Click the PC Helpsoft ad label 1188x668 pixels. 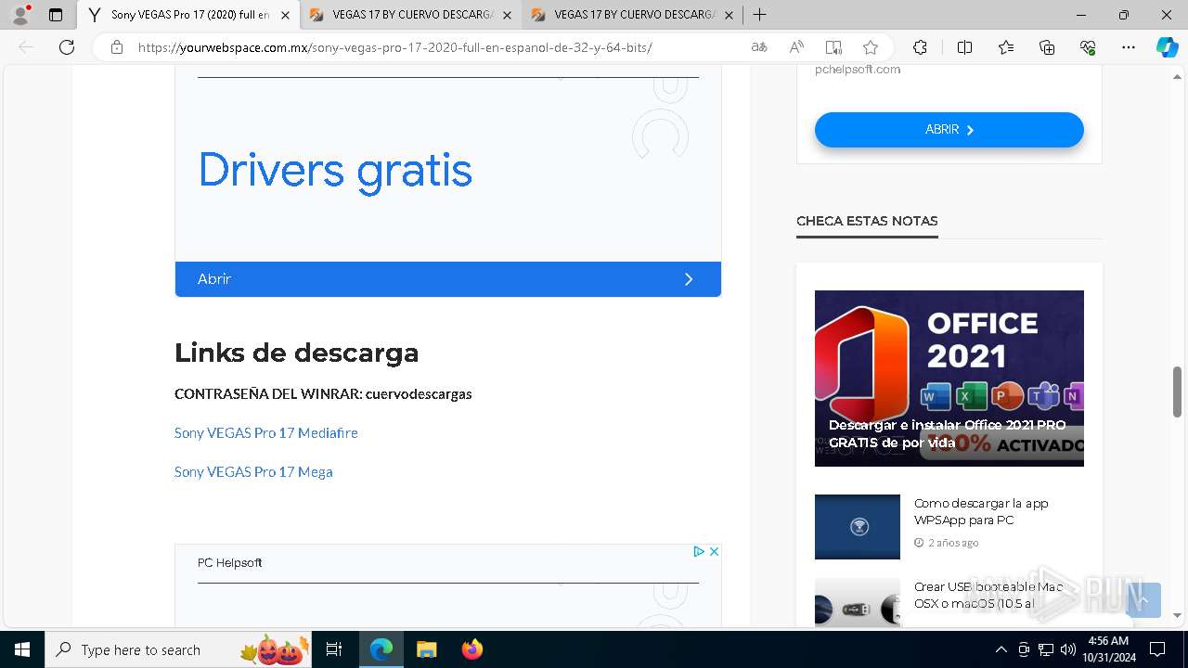click(230, 562)
